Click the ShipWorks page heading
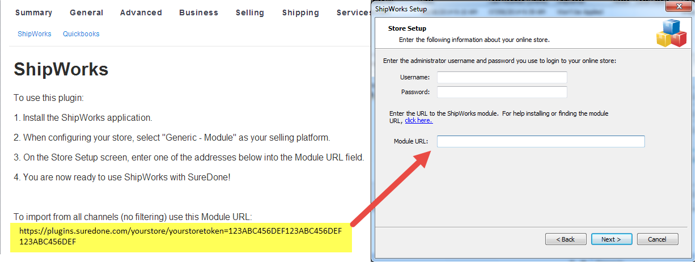This screenshot has height=262, width=696. coord(61,69)
